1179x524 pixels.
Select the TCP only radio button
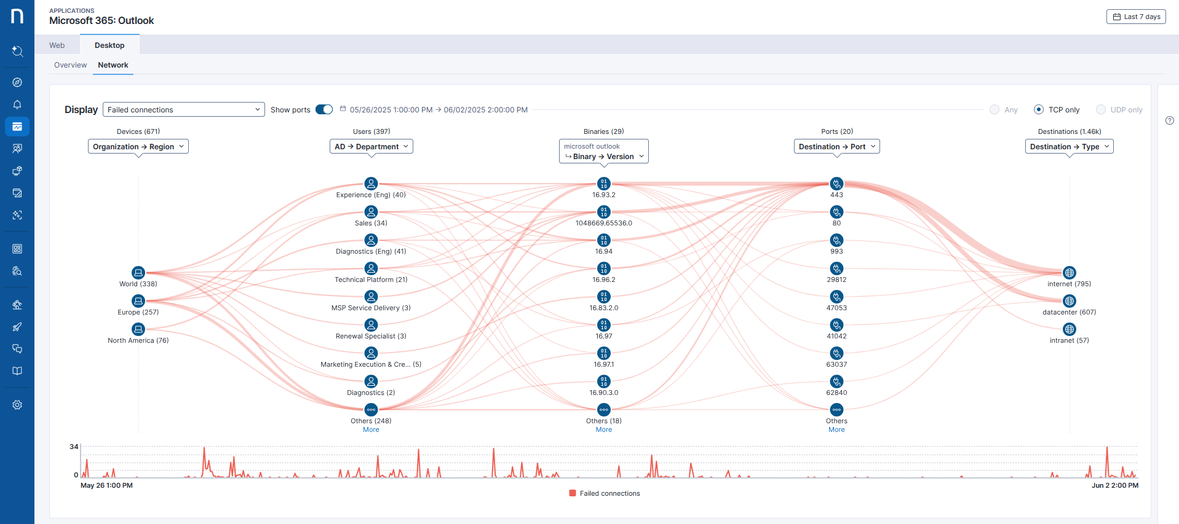pos(1039,109)
